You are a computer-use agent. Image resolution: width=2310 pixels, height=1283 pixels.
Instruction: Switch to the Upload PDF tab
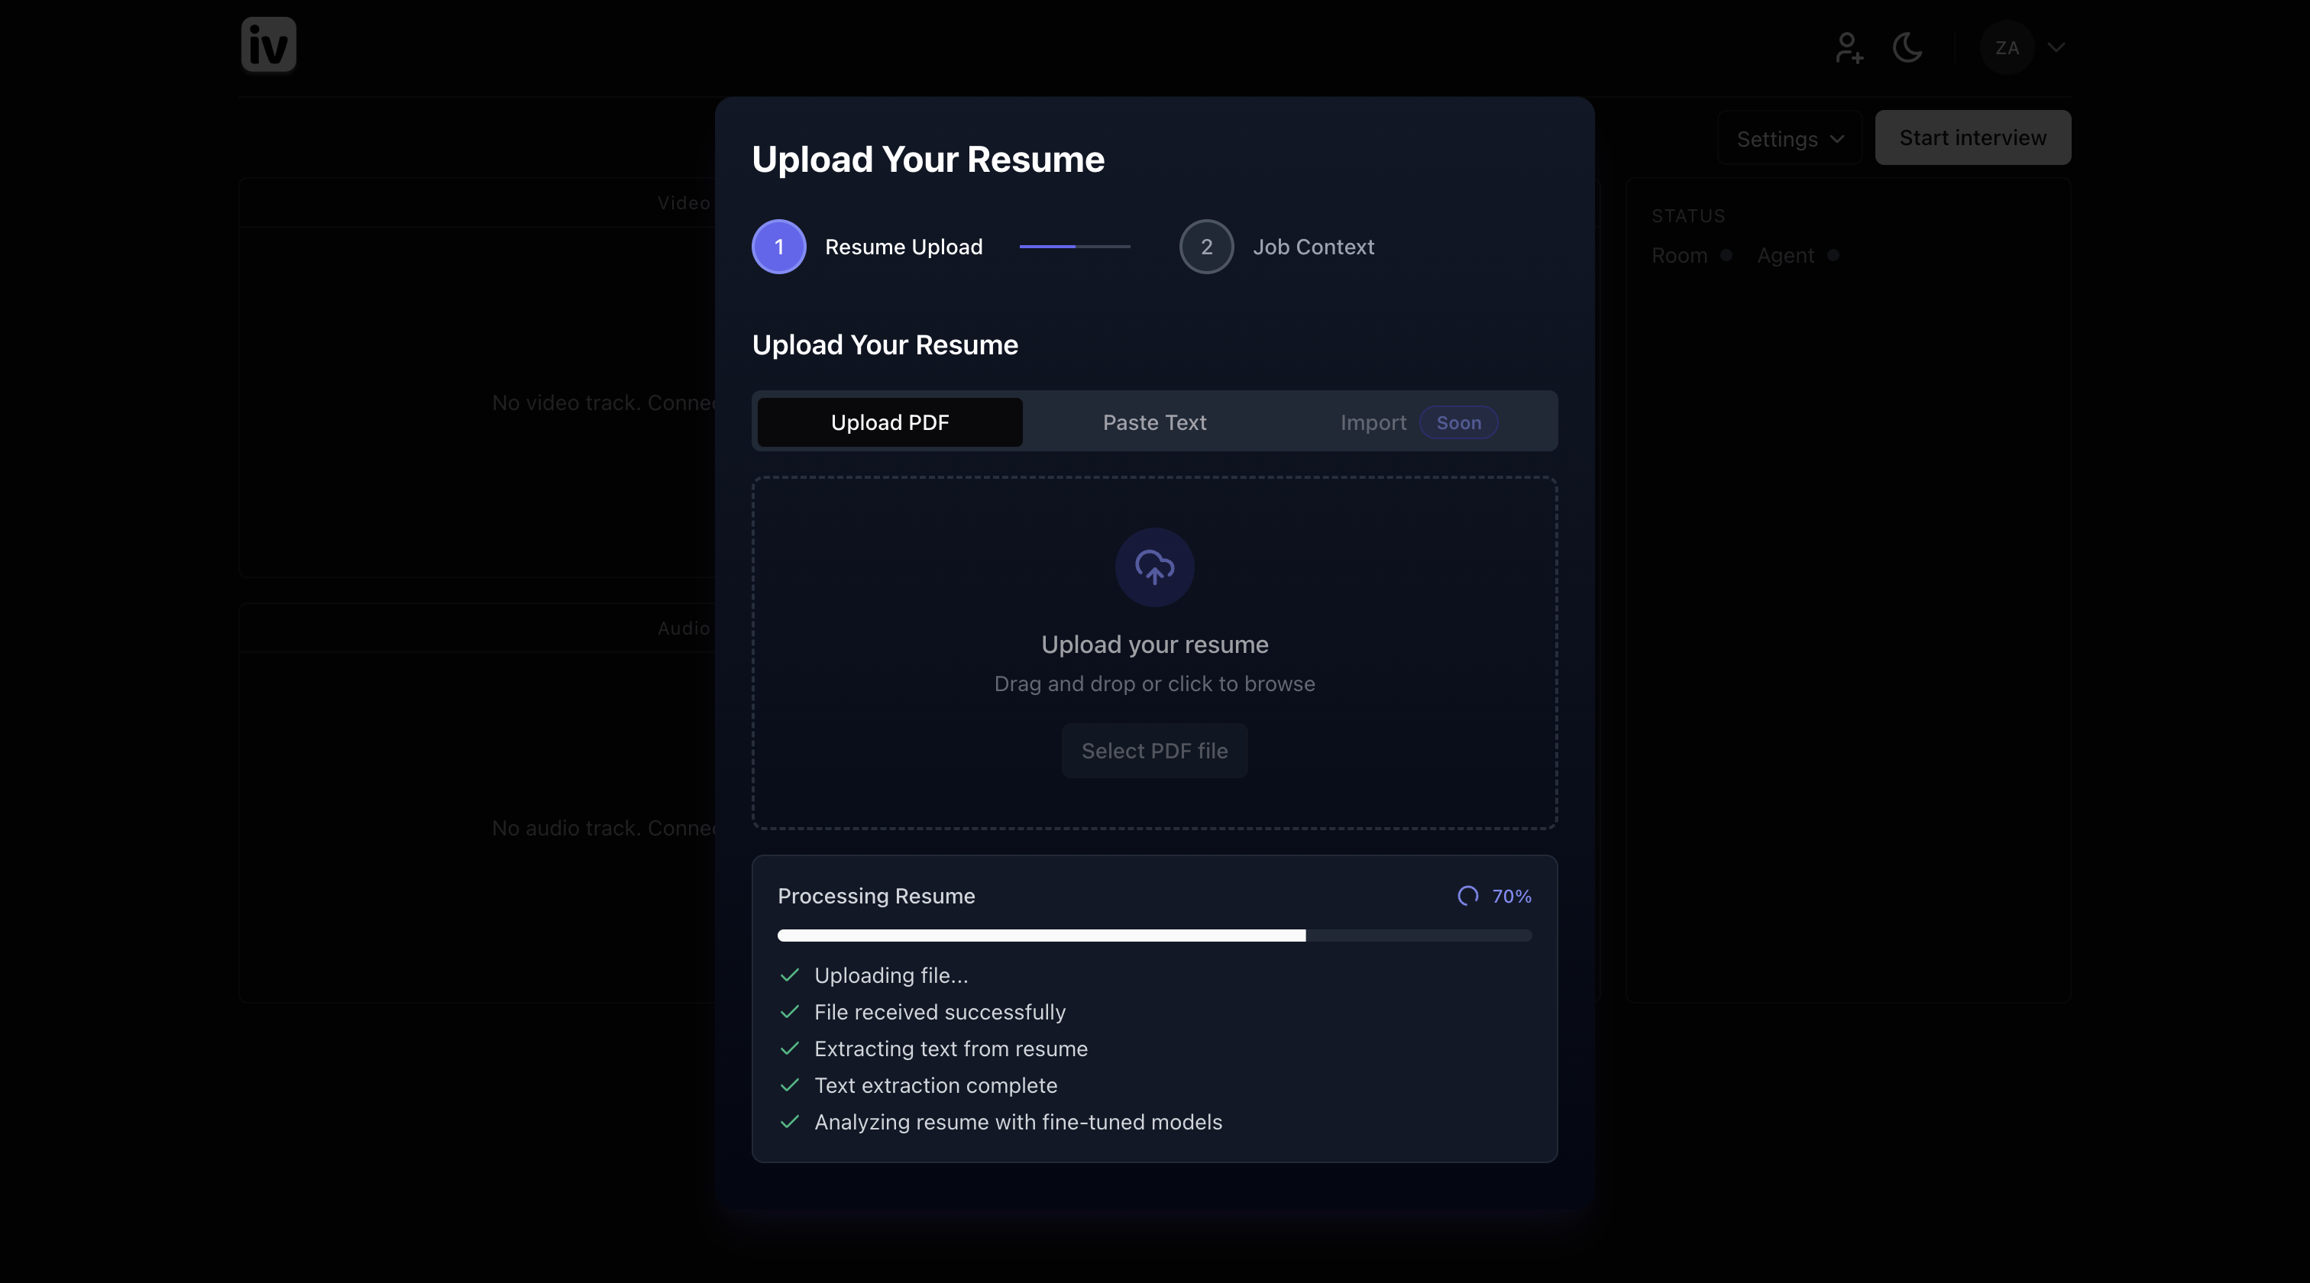[x=890, y=422]
